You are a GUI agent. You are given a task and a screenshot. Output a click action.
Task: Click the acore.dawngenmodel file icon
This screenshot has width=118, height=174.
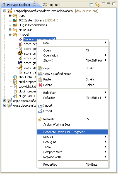point(20,39)
